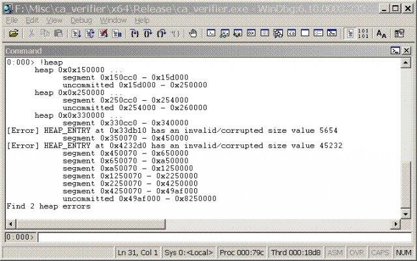Click the hand breakpoint icon

click(x=193, y=33)
